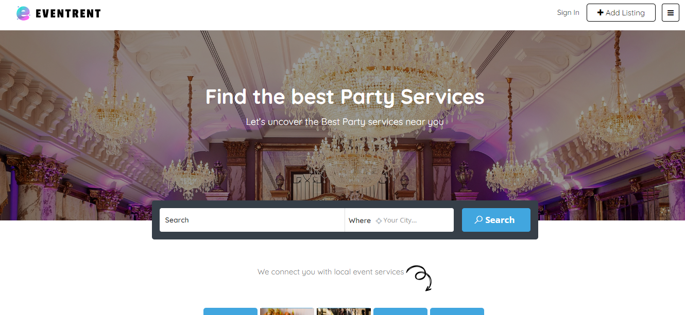Click the Where label in the search bar
This screenshot has width=685, height=315.
pos(359,220)
